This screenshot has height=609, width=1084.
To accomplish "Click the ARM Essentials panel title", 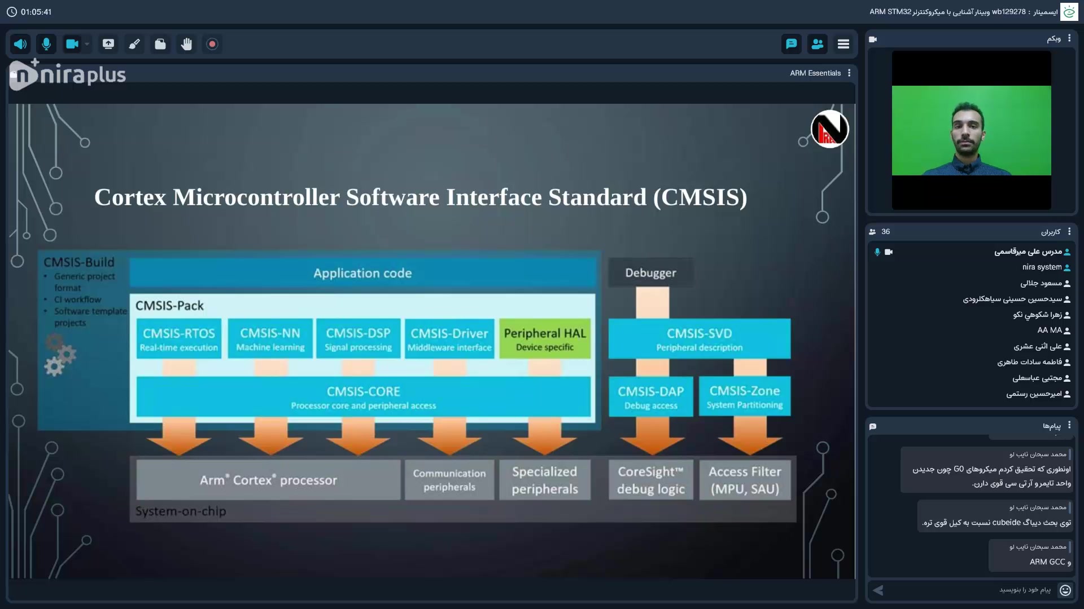I will coord(815,73).
